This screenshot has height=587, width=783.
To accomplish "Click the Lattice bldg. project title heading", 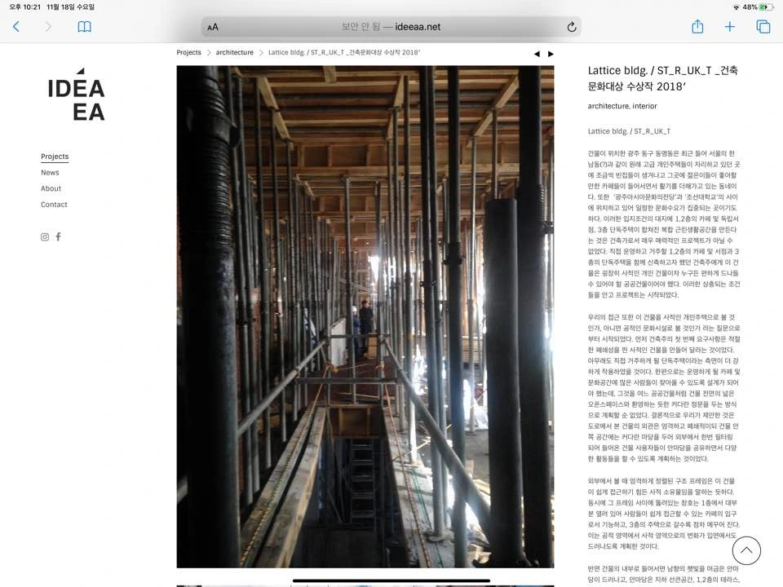I will (x=662, y=78).
